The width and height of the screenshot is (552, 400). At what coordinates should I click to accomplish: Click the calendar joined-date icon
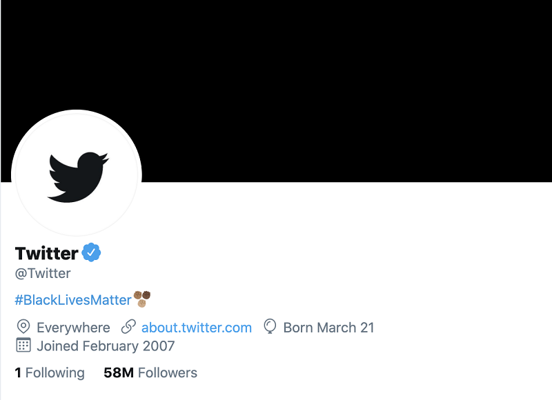(23, 346)
